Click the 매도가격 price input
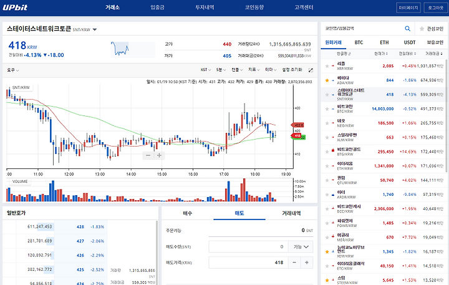449x285 pixels. pyautogui.click(x=248, y=263)
